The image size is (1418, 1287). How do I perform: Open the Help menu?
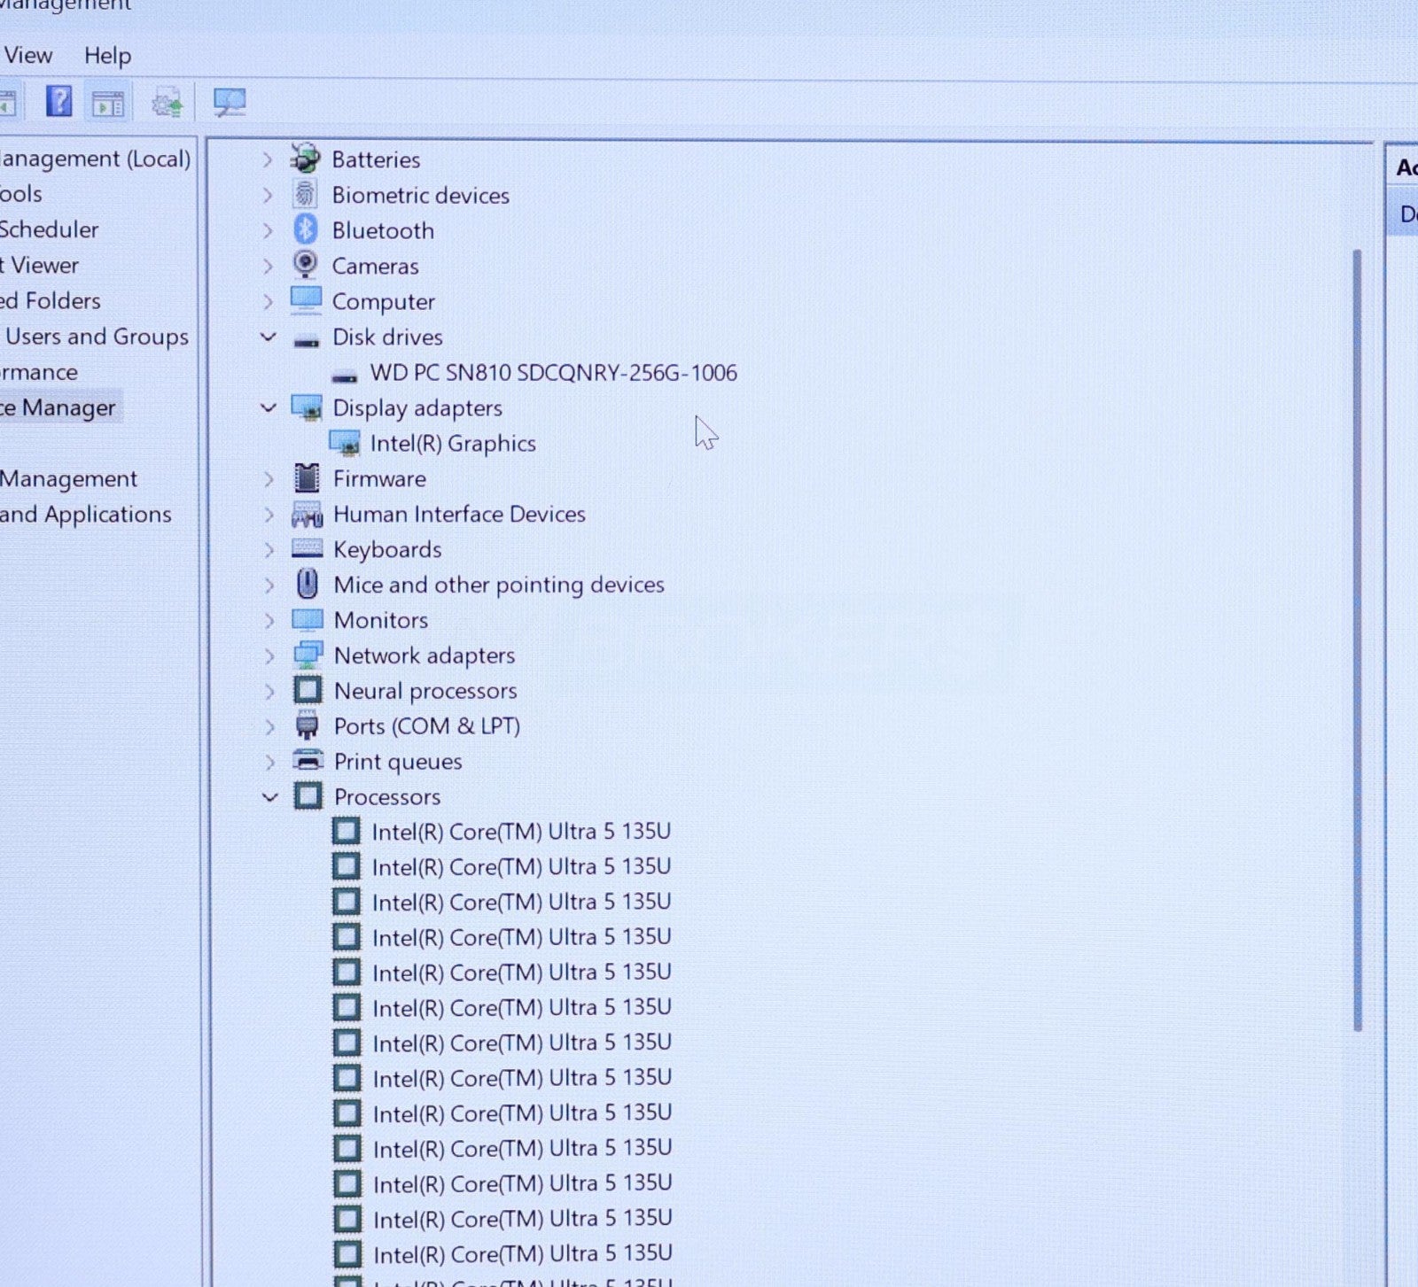[x=107, y=56]
